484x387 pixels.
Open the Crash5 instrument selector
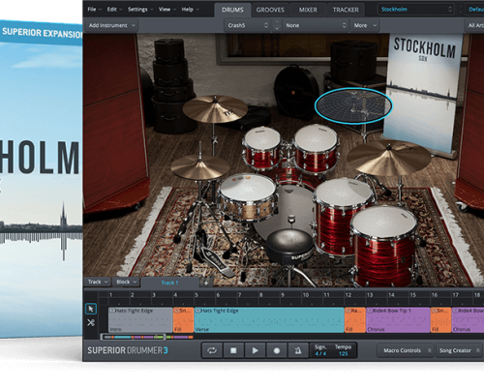coord(248,25)
